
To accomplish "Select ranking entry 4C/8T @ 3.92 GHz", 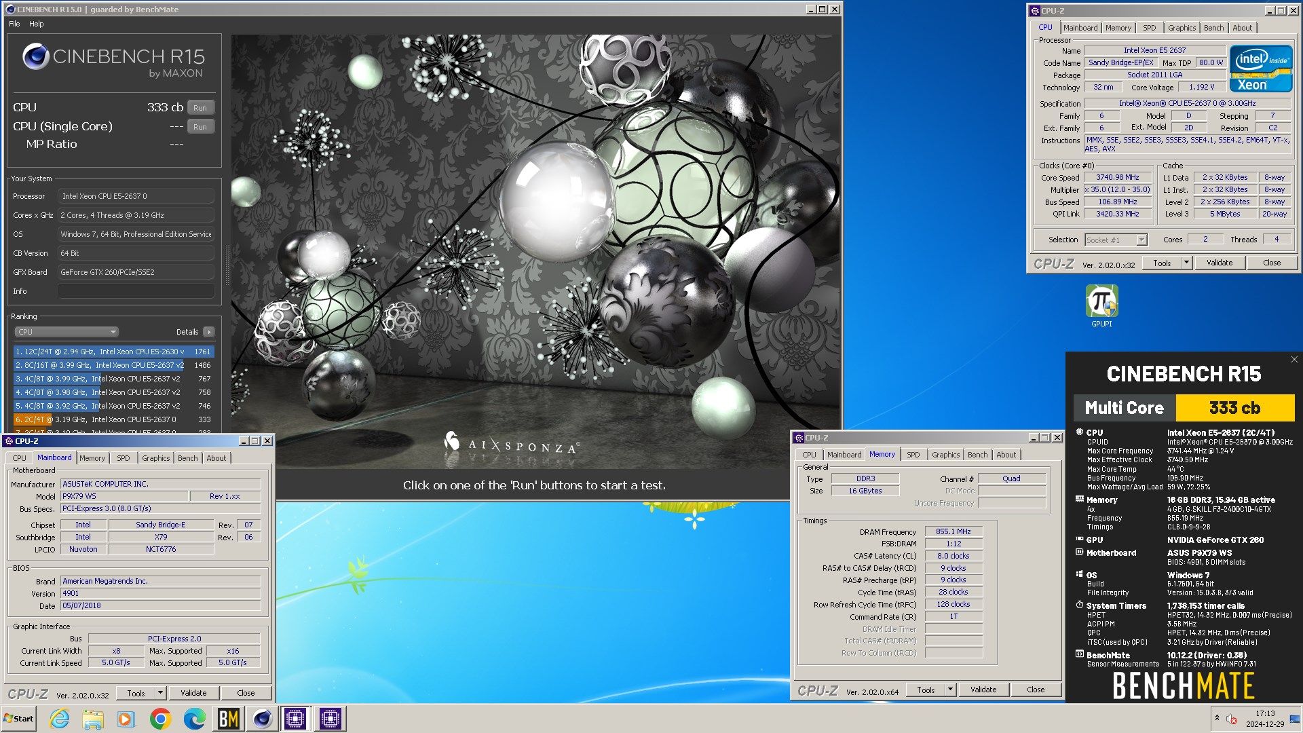I will [113, 406].
